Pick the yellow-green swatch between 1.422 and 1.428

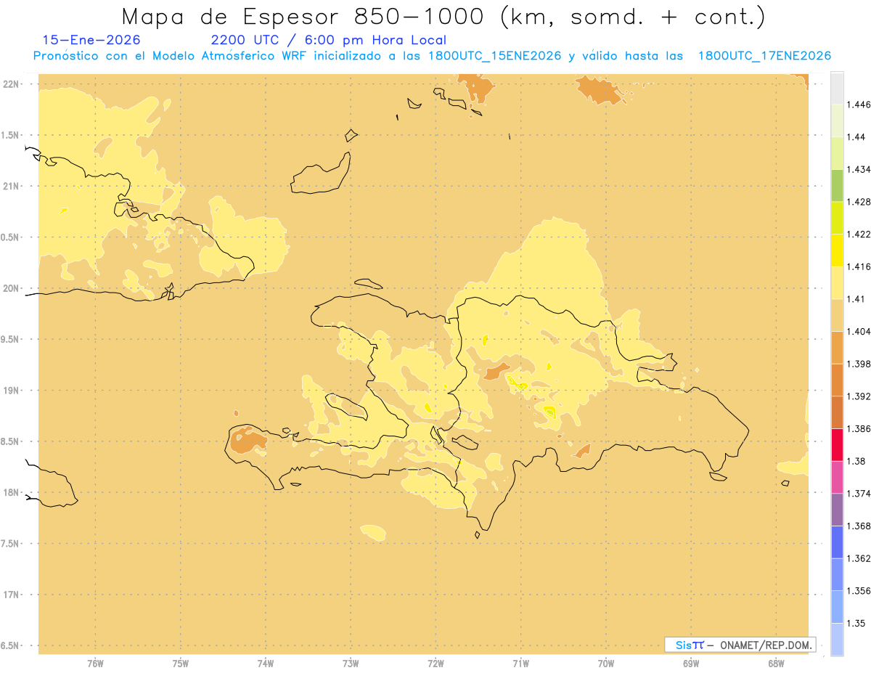pos(837,218)
